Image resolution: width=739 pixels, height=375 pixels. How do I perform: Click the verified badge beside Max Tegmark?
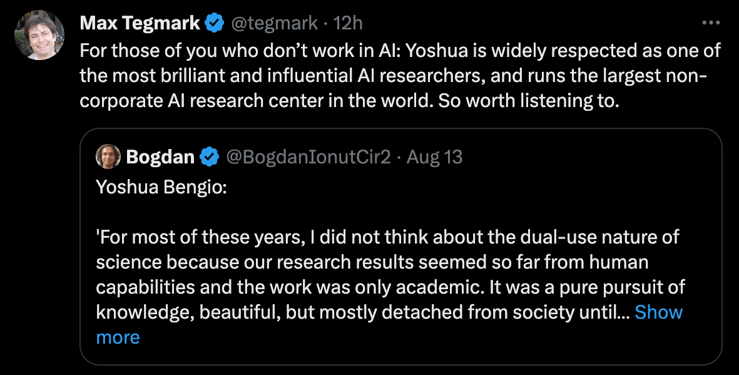click(215, 23)
